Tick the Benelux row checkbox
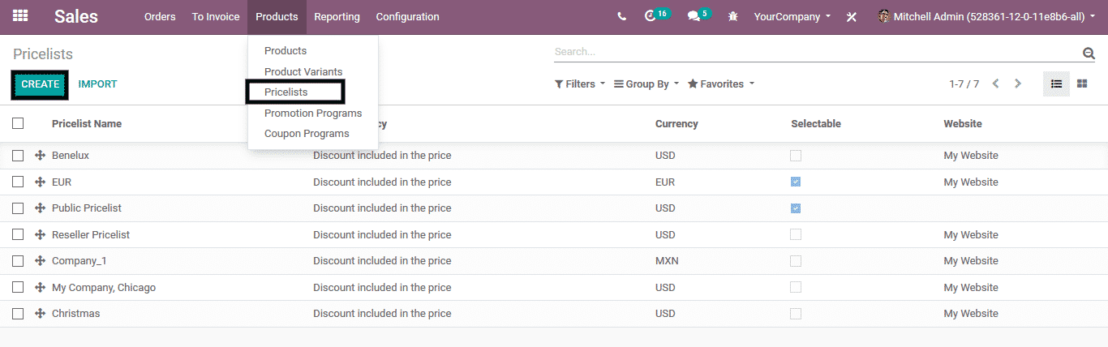The height and width of the screenshot is (347, 1108). pos(18,156)
